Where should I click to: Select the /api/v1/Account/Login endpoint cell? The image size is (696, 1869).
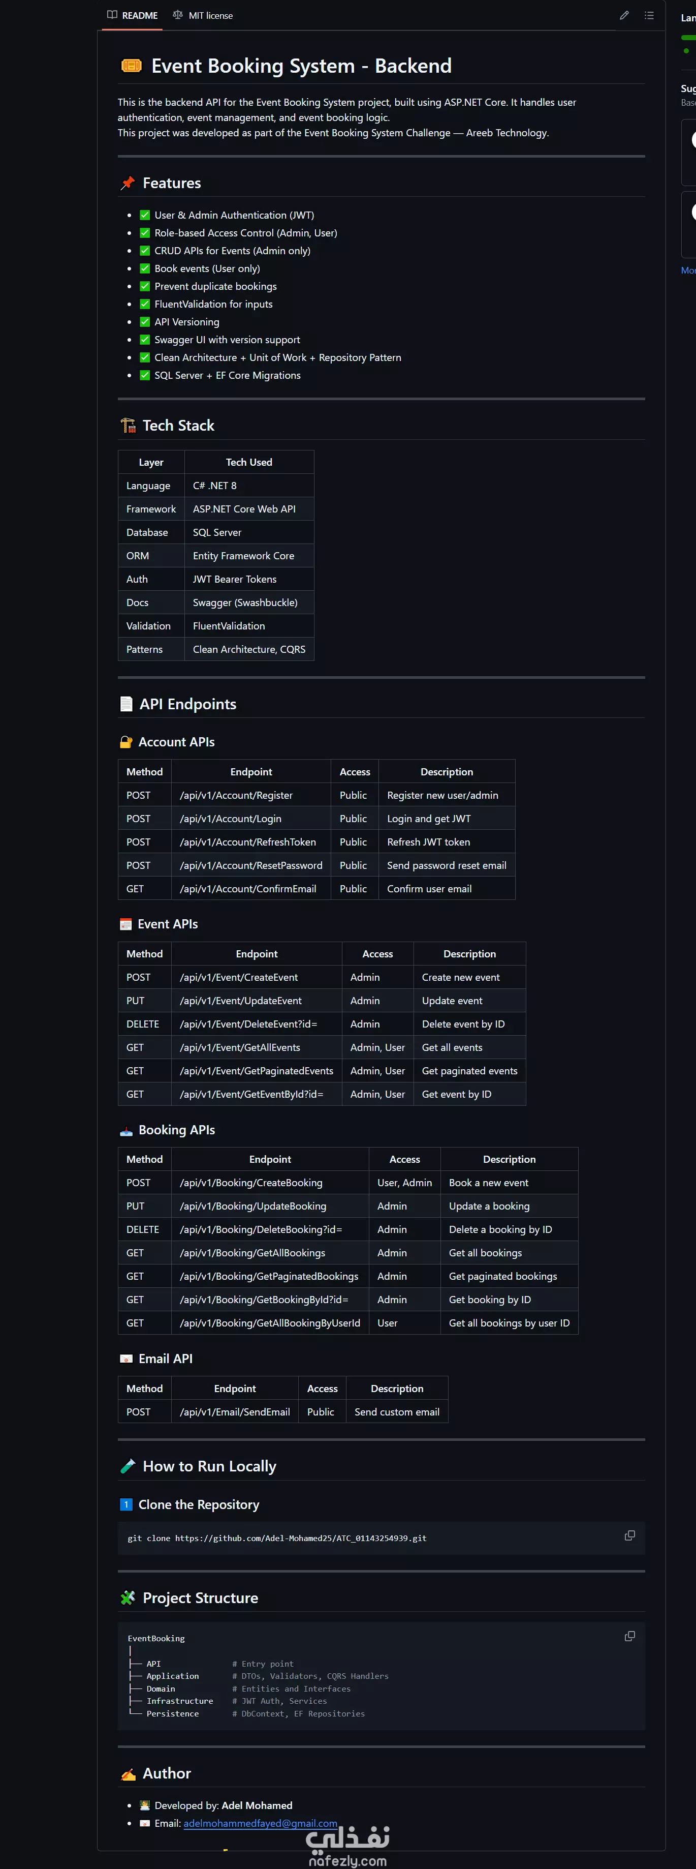251,819
